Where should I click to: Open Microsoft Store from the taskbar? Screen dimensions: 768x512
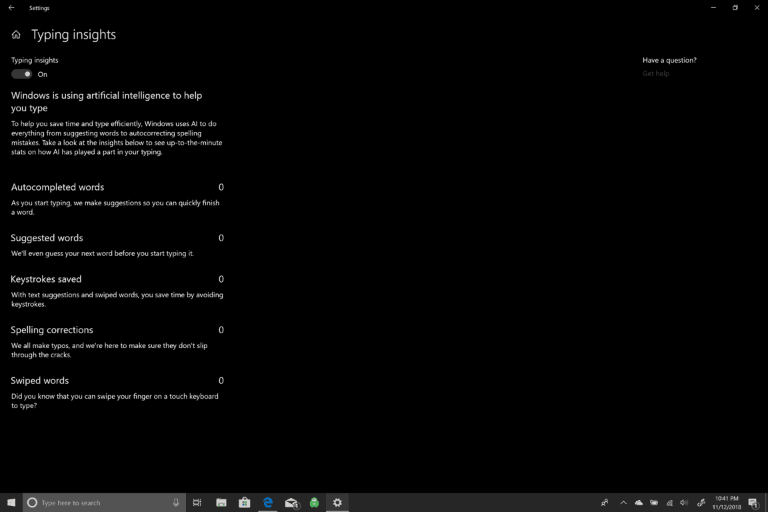[x=245, y=503]
